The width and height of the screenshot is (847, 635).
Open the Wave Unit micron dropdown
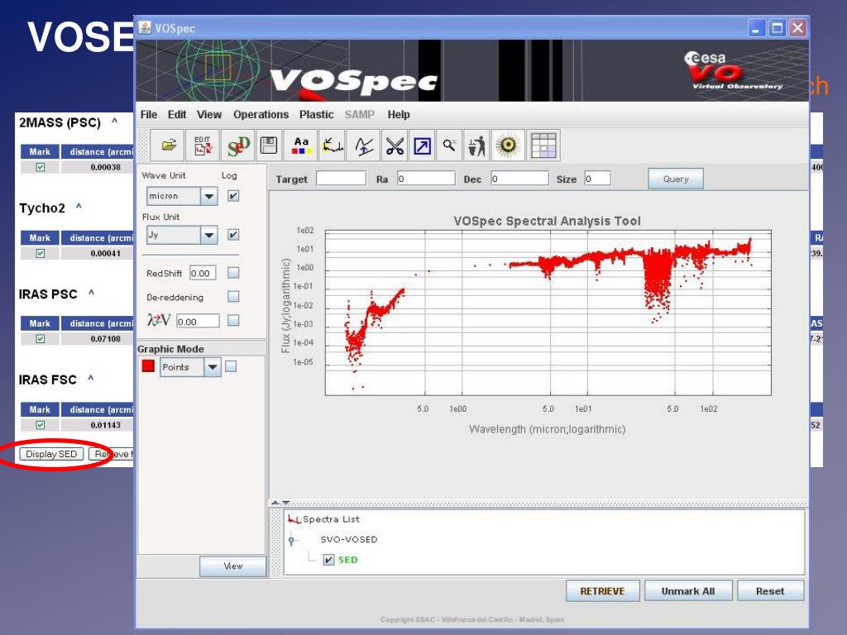pos(208,196)
